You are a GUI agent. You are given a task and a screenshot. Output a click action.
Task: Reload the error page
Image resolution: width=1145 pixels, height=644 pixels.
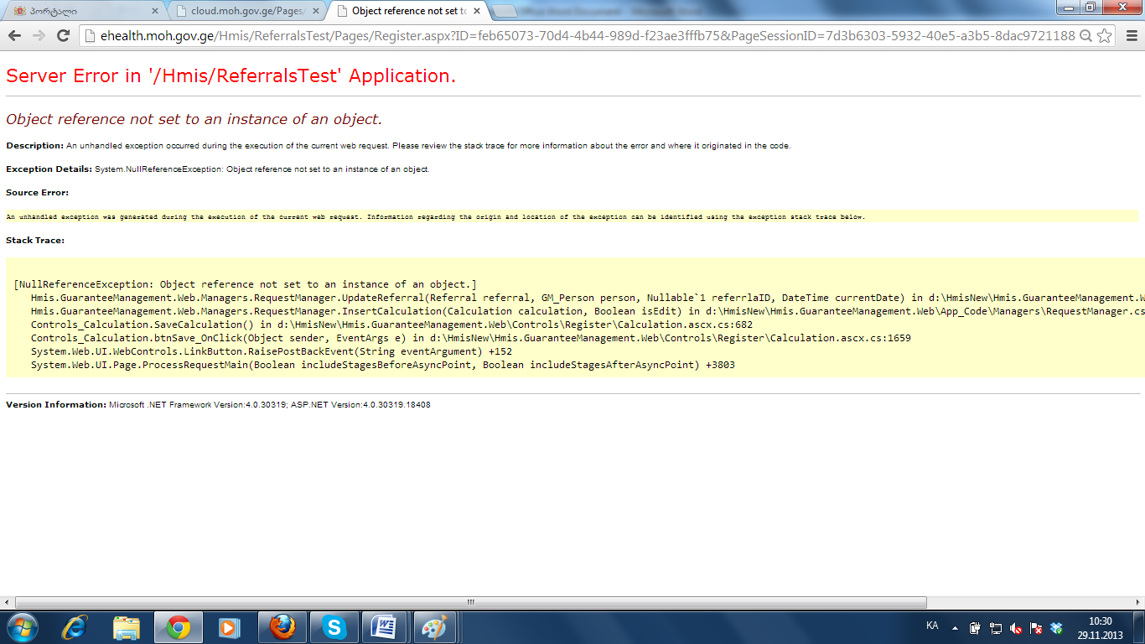click(63, 35)
